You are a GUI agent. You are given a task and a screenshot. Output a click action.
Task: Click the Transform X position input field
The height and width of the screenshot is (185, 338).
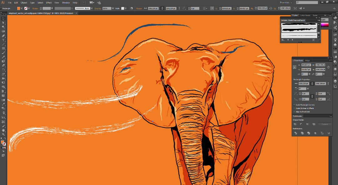tap(306, 65)
